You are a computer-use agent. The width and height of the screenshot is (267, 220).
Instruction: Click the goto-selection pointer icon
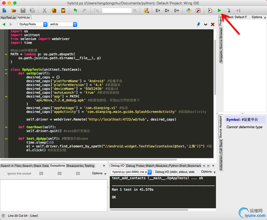(x=96, y=10)
